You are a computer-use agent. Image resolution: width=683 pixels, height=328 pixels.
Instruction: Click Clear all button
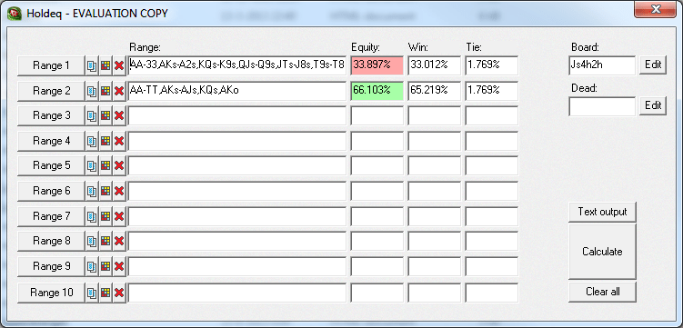[602, 292]
